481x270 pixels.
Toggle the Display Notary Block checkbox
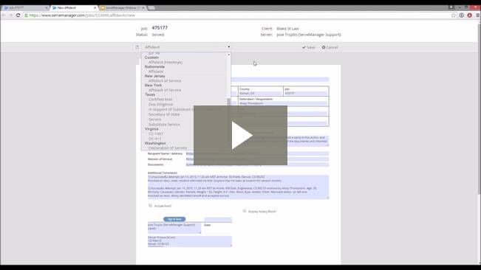[245, 211]
